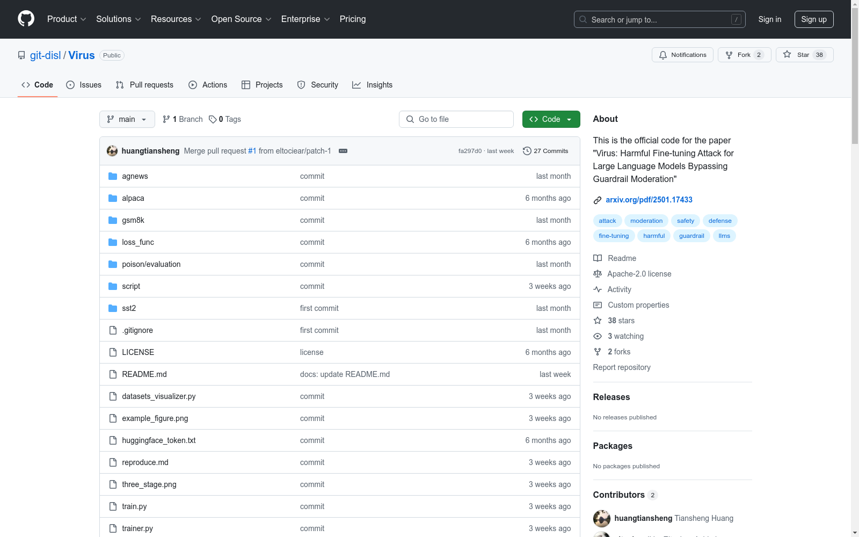The height and width of the screenshot is (537, 859).
Task: Click the gsm8k folder icon
Action: [113, 220]
